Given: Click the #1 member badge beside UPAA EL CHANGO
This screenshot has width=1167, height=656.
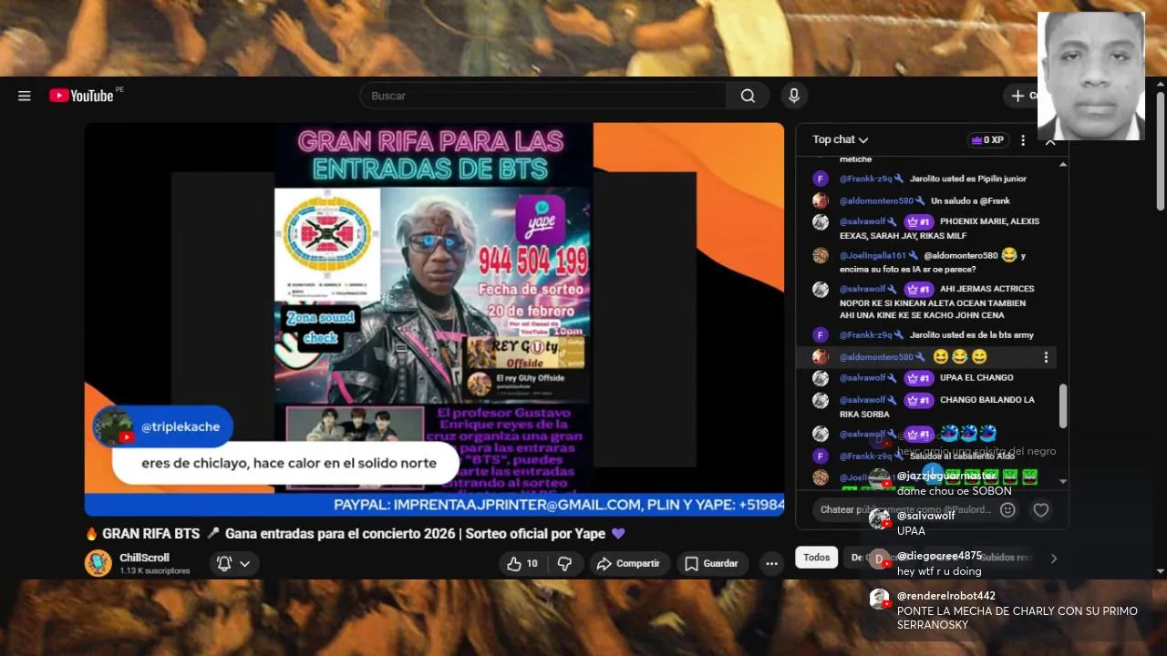Looking at the screenshot, I should pyautogui.click(x=918, y=378).
